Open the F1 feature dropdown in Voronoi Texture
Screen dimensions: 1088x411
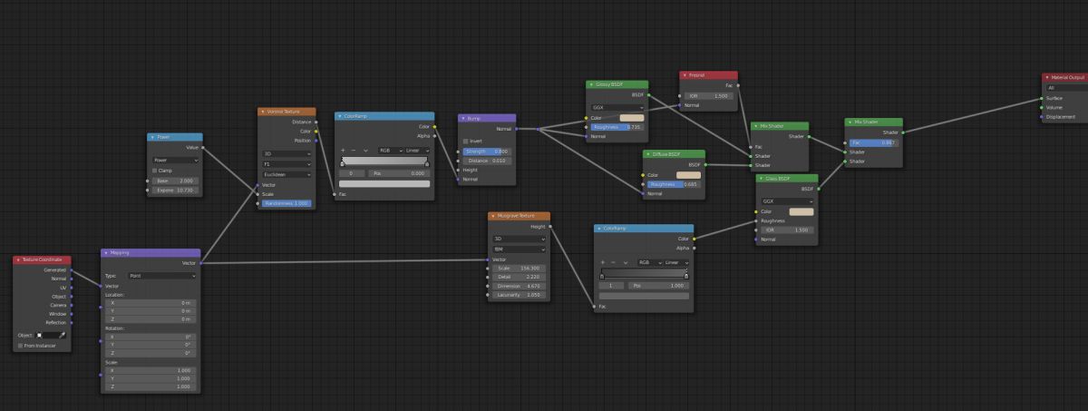(287, 164)
